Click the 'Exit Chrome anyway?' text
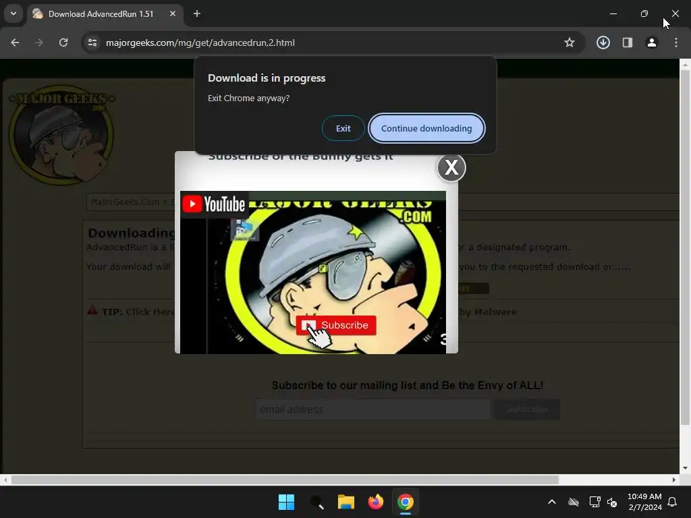Image resolution: width=691 pixels, height=518 pixels. coord(248,98)
